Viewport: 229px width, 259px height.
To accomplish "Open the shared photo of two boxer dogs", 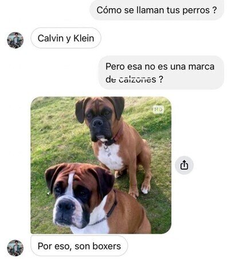I will (101, 165).
